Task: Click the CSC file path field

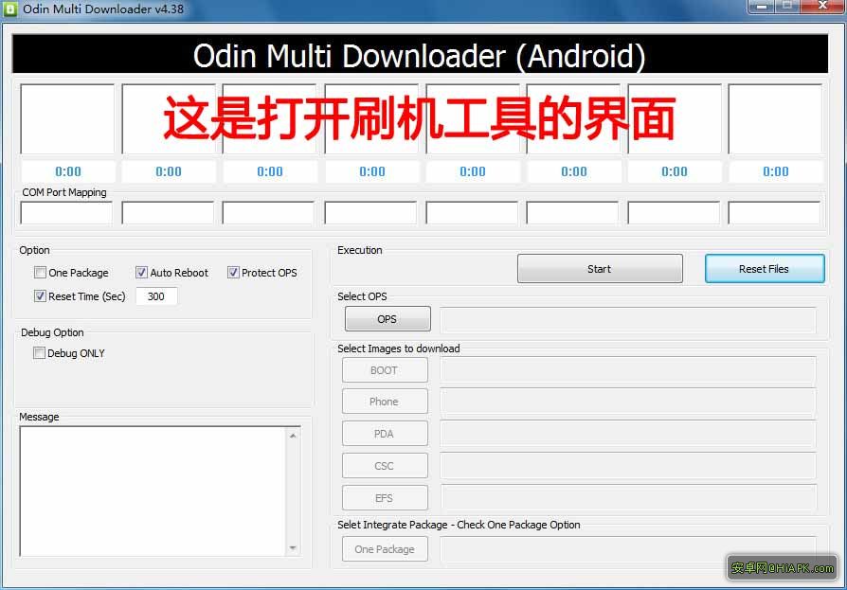Action: 628,466
